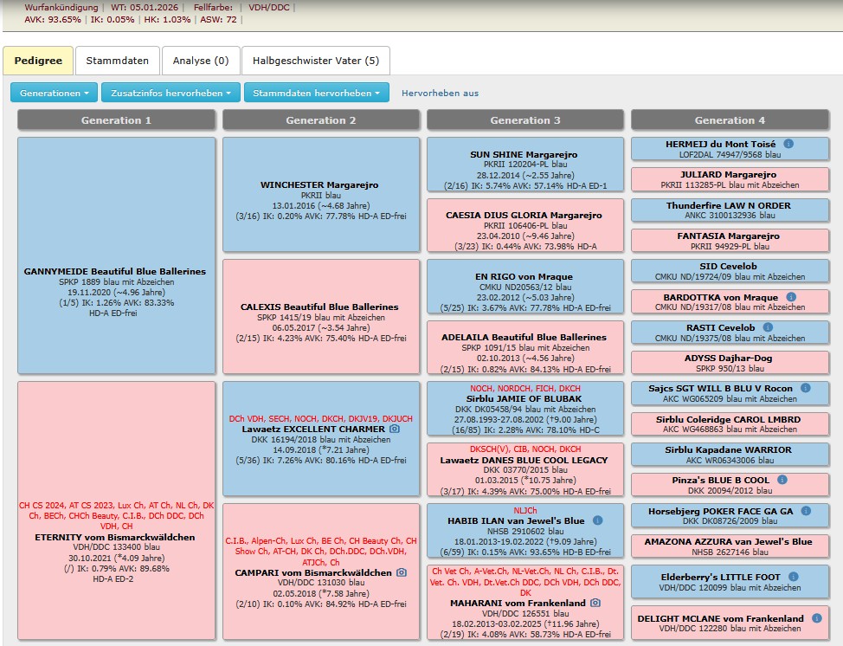Select the Analyse (0) tab
Image resolution: width=843 pixels, height=646 pixels.
coord(200,61)
